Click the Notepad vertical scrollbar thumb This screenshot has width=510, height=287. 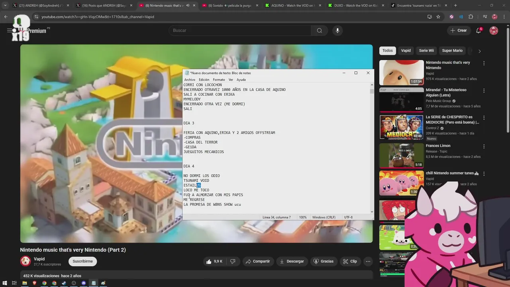372,91
